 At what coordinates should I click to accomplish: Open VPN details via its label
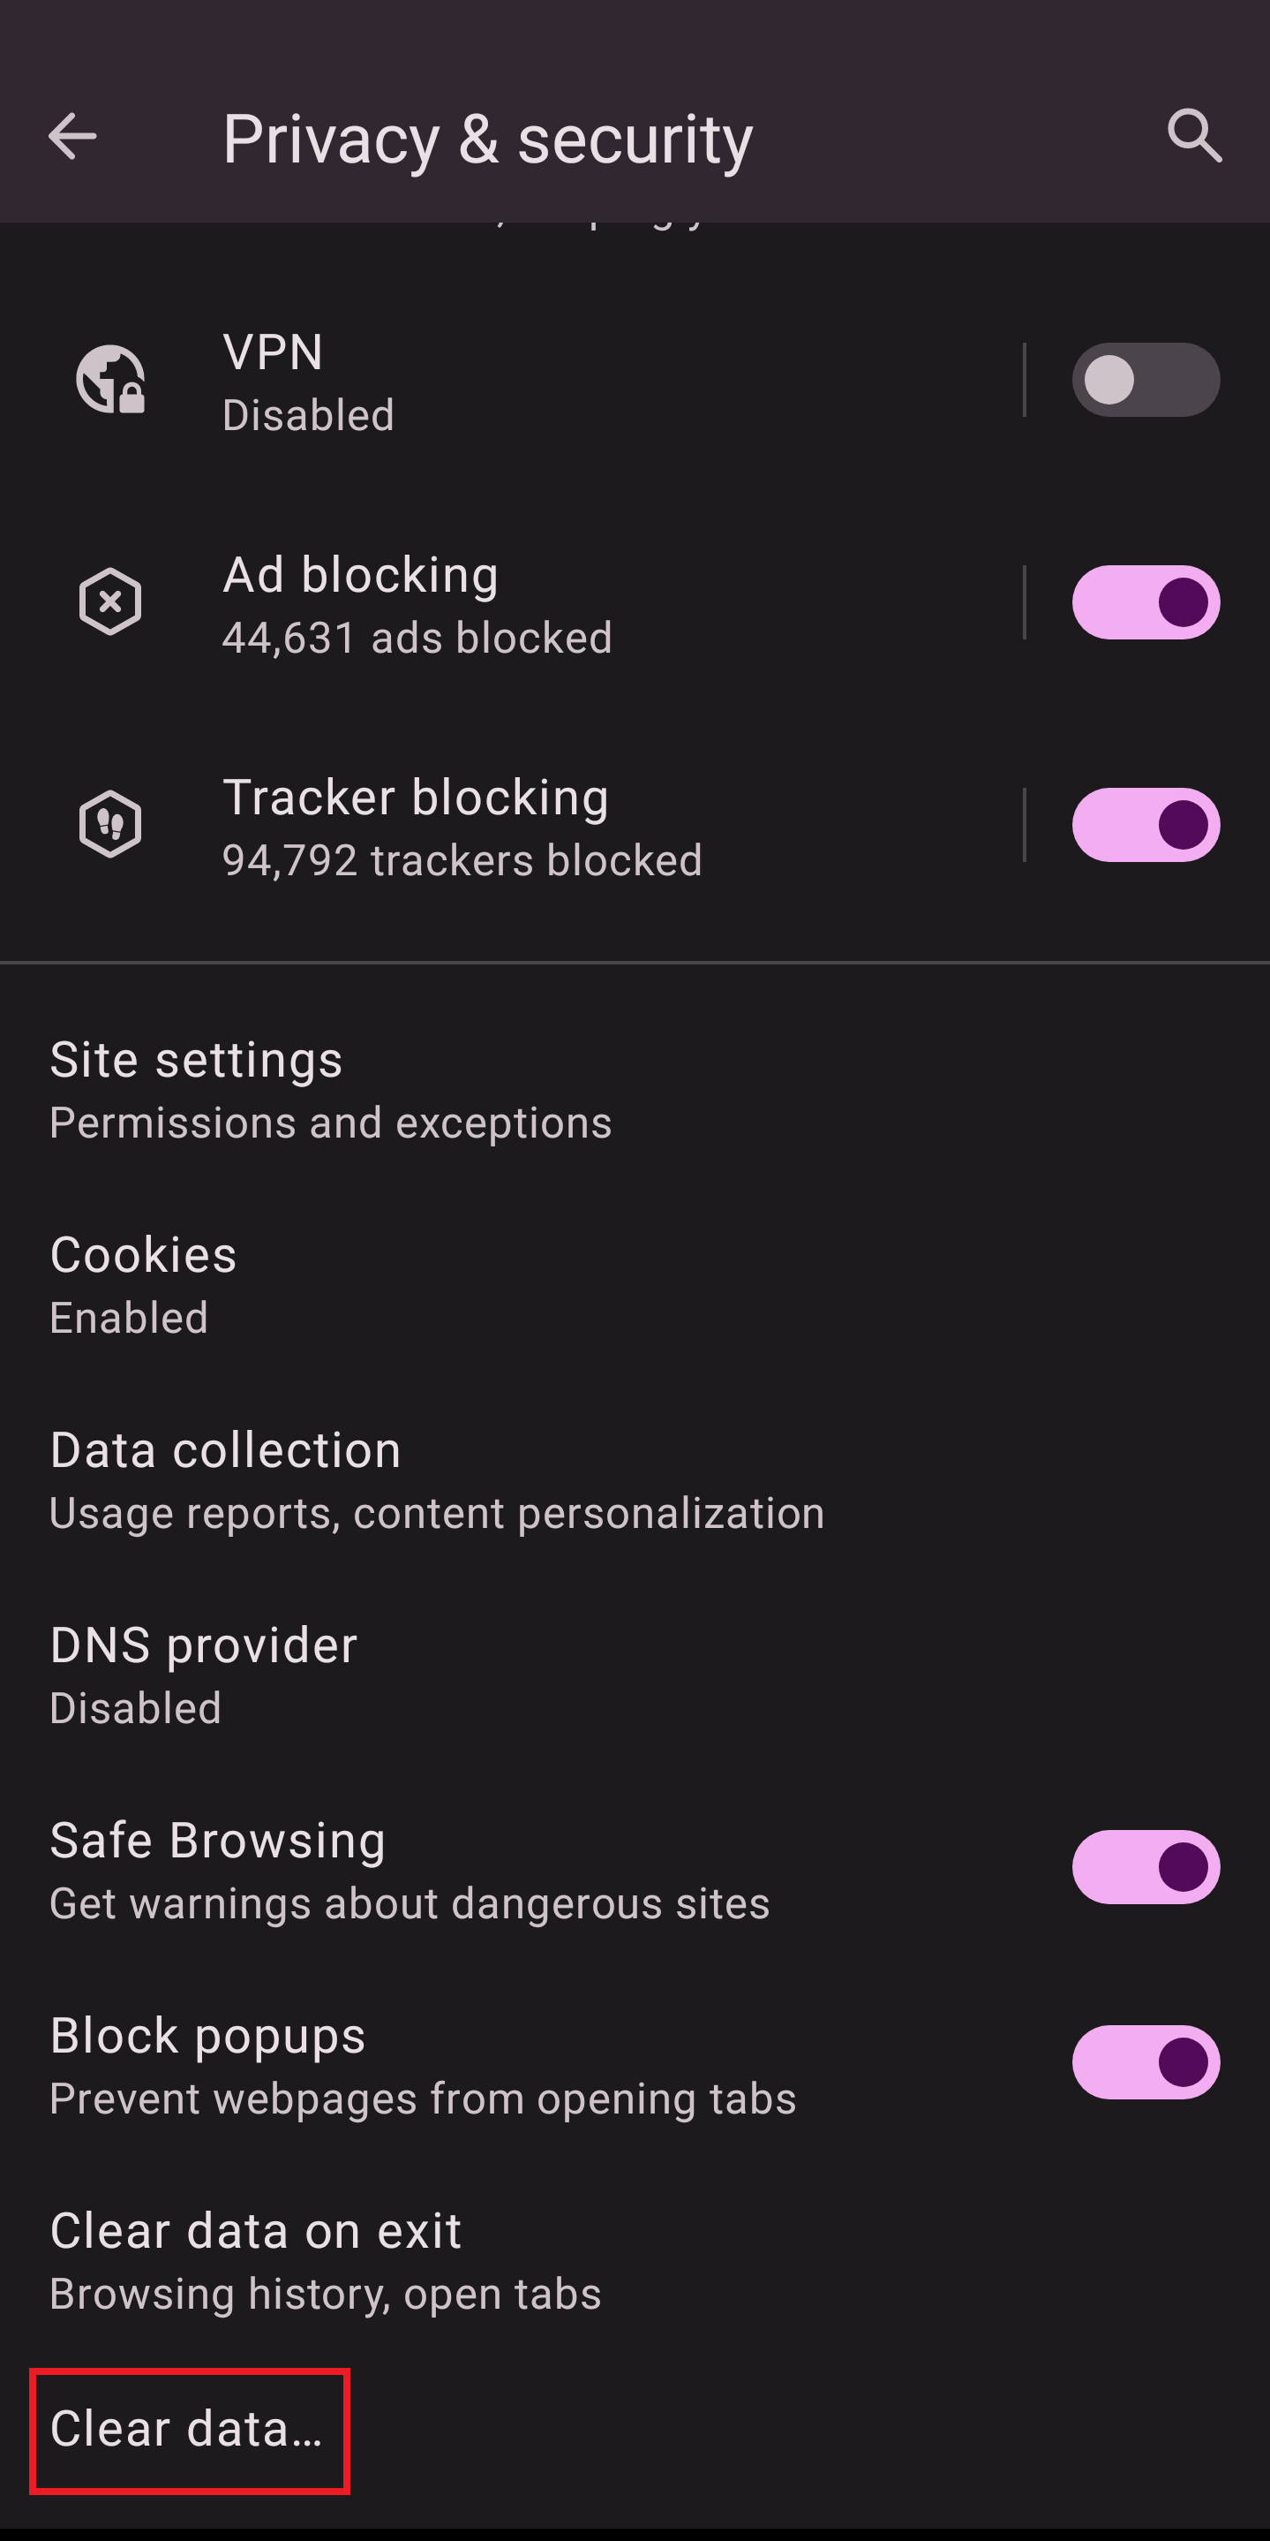pyautogui.click(x=308, y=380)
